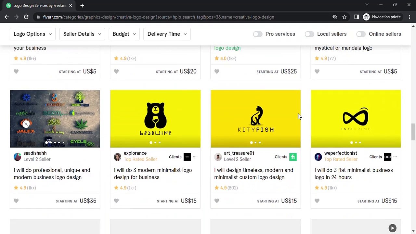The image size is (416, 234).
Task: Click the page vertical scrollbar thumb
Action: click(x=413, y=132)
